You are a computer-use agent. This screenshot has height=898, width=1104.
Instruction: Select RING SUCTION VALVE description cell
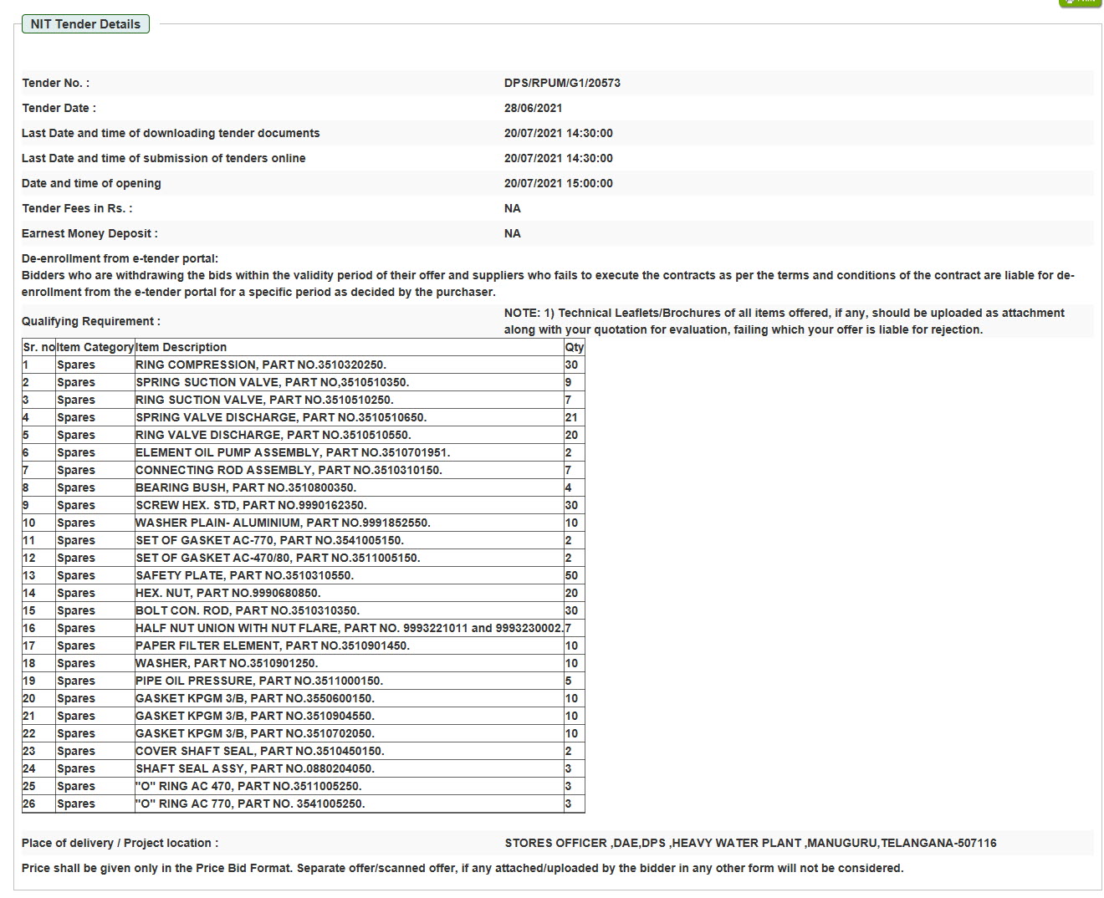click(x=349, y=400)
